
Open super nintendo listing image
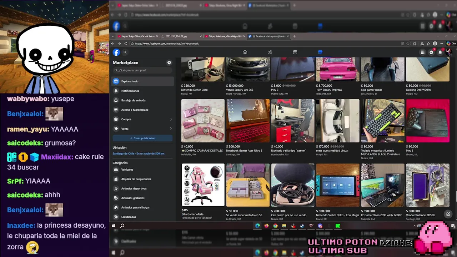[248, 185]
